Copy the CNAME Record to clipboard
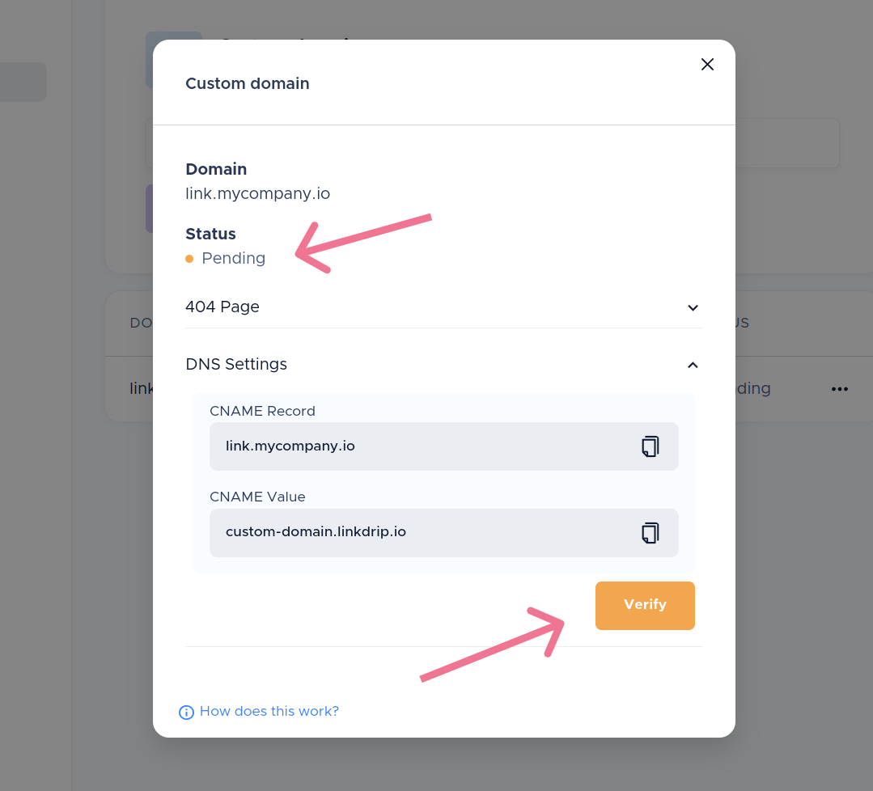Screen dimensions: 873x791 [650, 446]
